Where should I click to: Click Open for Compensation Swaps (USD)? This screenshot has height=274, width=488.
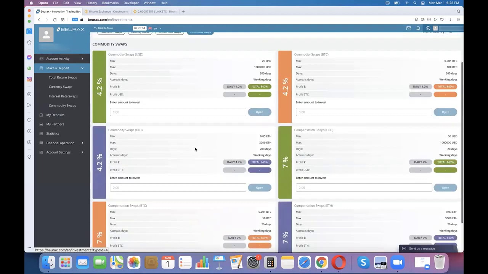tap(445, 188)
